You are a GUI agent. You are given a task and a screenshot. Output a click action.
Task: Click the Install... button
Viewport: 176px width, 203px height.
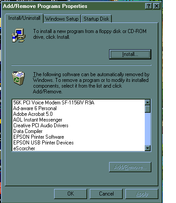pyautogui.click(x=130, y=54)
